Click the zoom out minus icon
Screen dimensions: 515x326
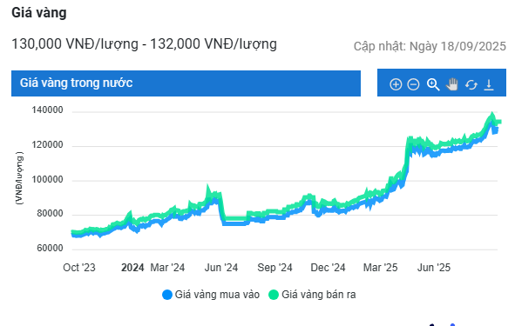click(x=413, y=84)
